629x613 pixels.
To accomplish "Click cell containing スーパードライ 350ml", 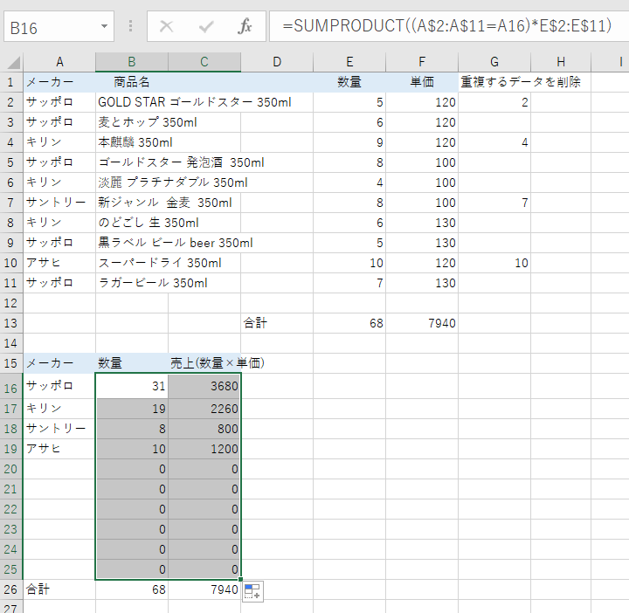I will coord(160,263).
